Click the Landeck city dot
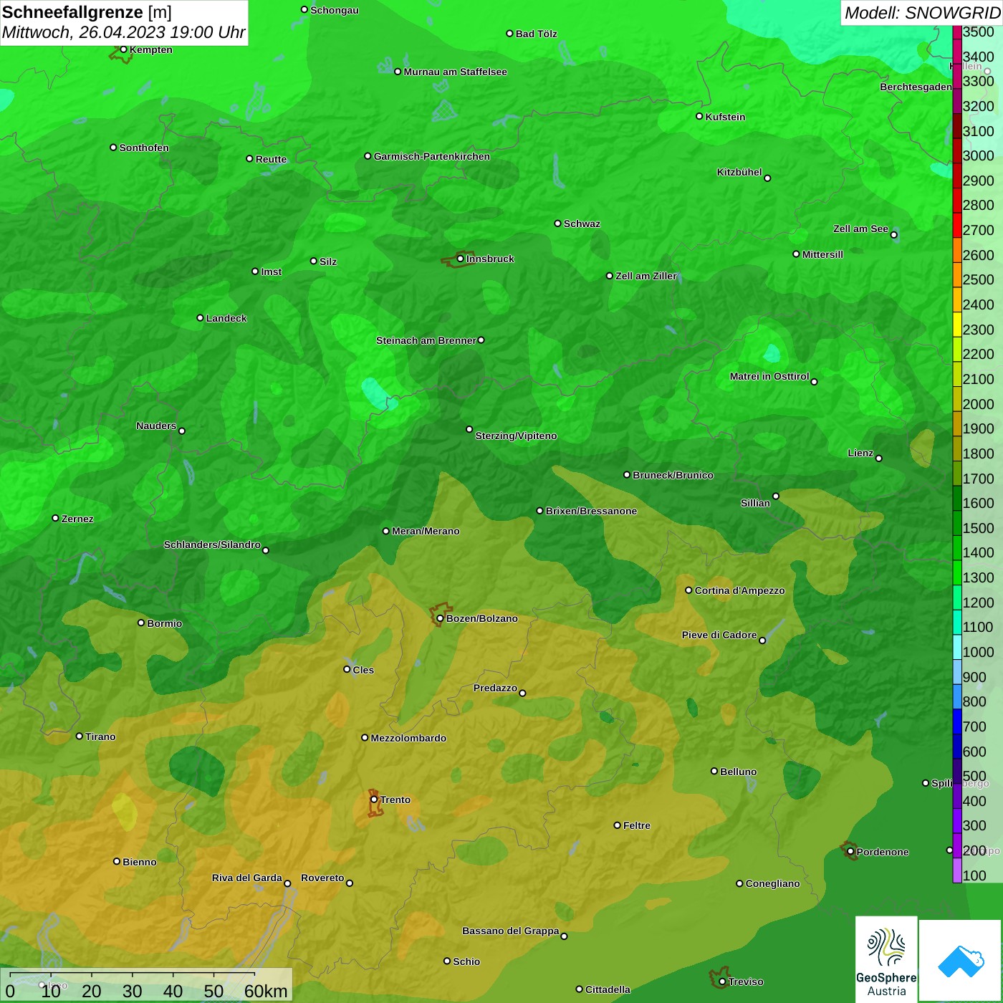This screenshot has height=1003, width=1003. (x=200, y=318)
